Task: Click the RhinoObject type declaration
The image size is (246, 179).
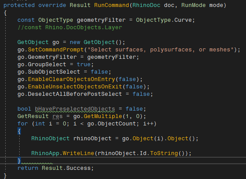Action: point(50,138)
